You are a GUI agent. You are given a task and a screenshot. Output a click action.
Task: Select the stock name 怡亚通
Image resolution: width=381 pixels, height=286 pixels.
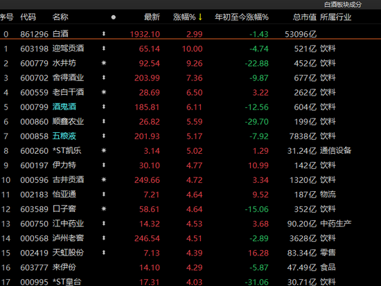(64, 194)
